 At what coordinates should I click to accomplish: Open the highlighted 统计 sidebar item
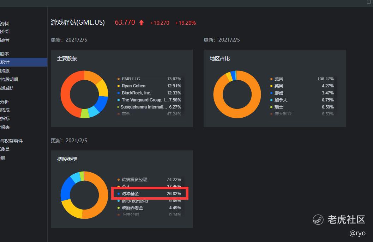click(x=24, y=62)
